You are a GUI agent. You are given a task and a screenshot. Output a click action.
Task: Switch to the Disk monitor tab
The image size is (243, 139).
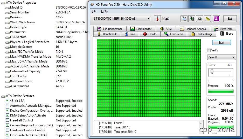coord(141,29)
